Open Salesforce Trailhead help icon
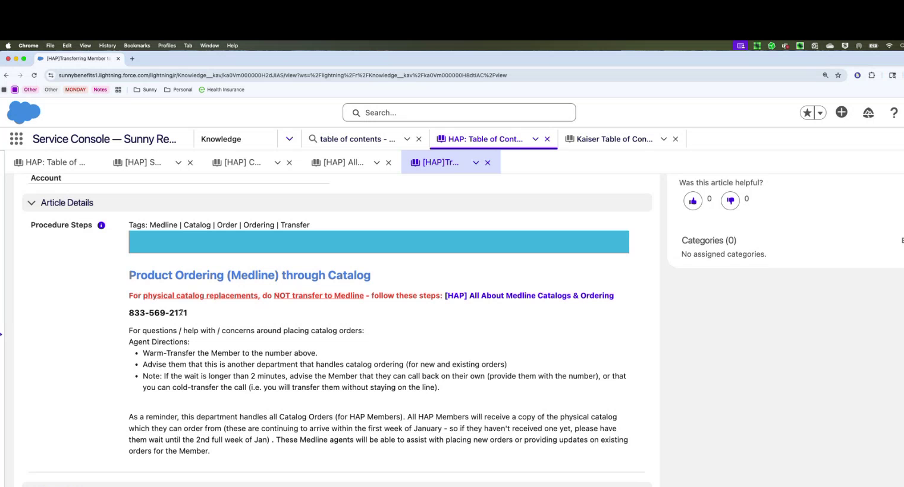Image resolution: width=904 pixels, height=487 pixels. pyautogui.click(x=868, y=112)
